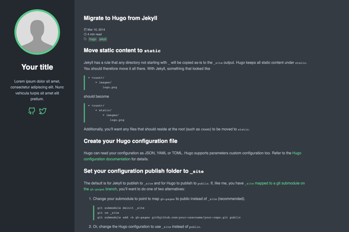Click the calendar icon beside the post date

85,30
